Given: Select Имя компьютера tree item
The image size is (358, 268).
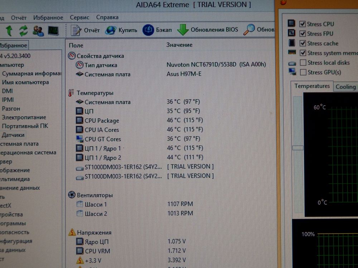Looking at the screenshot, I should pyautogui.click(x=25, y=82).
